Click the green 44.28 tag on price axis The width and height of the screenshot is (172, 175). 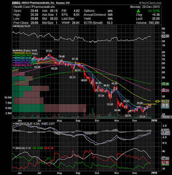point(165,84)
